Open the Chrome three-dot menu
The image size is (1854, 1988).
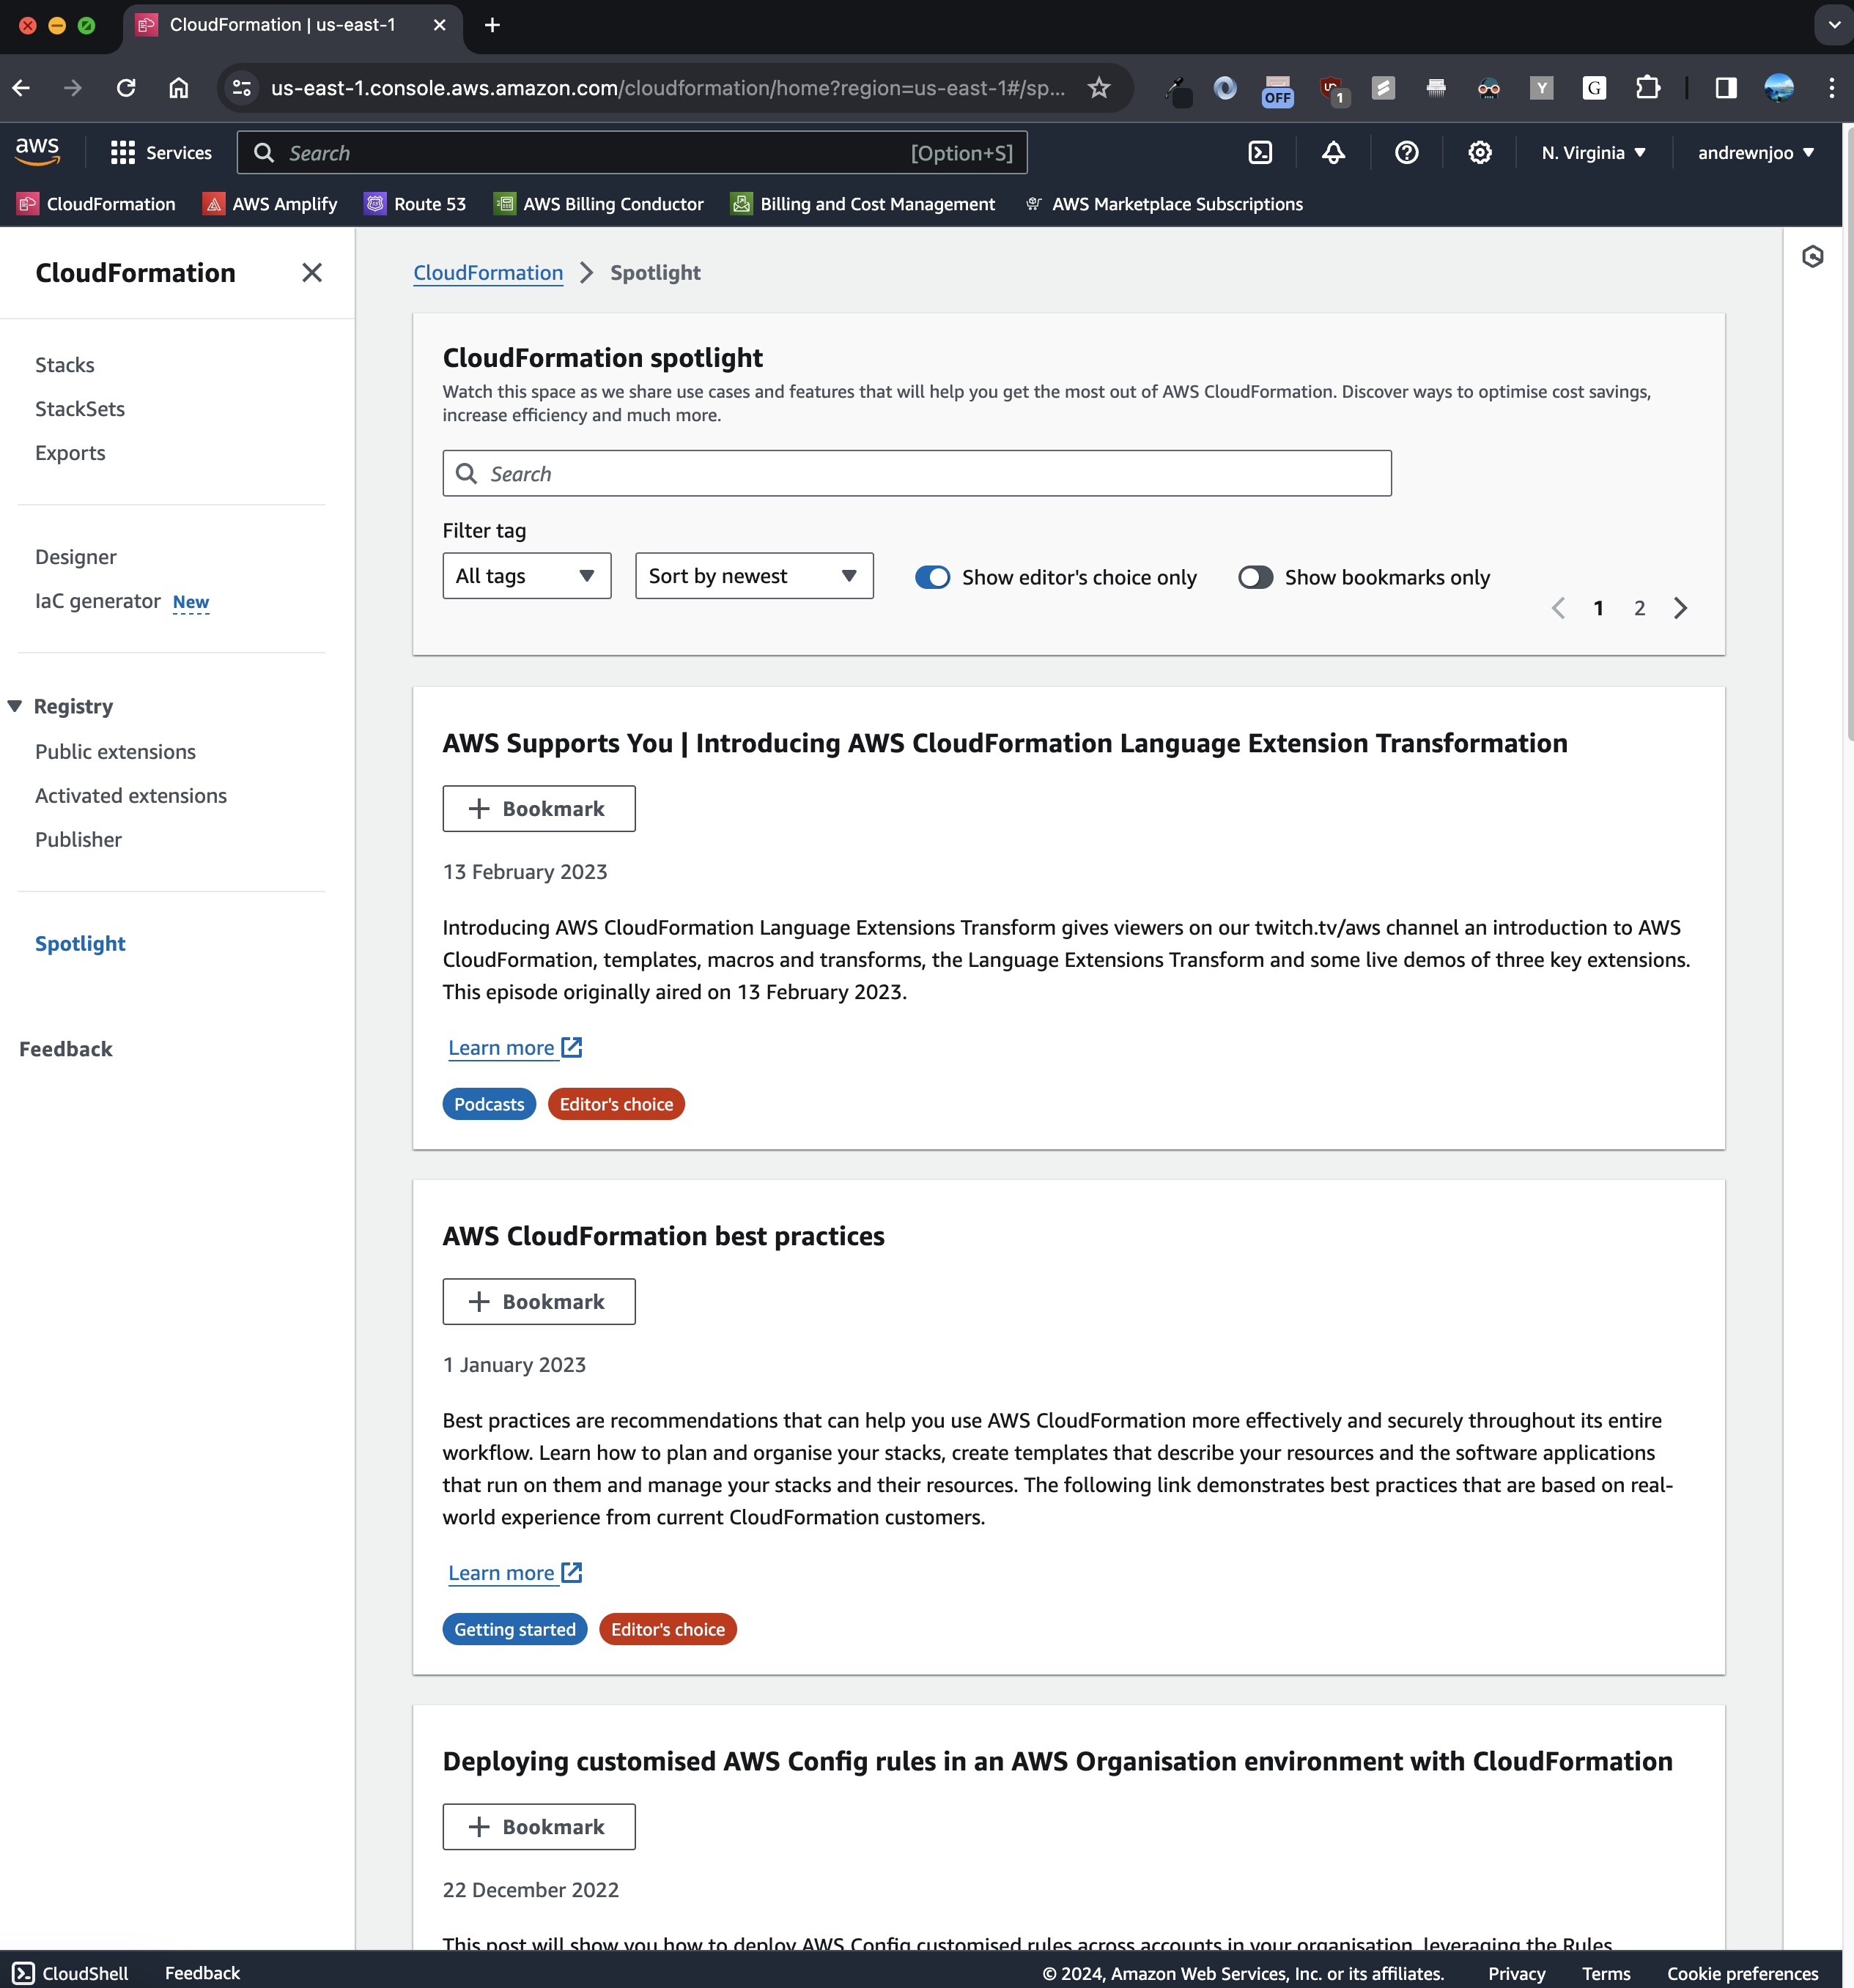(x=1831, y=88)
